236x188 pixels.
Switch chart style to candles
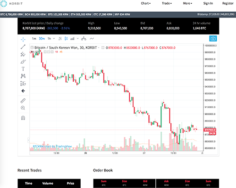point(66,39)
